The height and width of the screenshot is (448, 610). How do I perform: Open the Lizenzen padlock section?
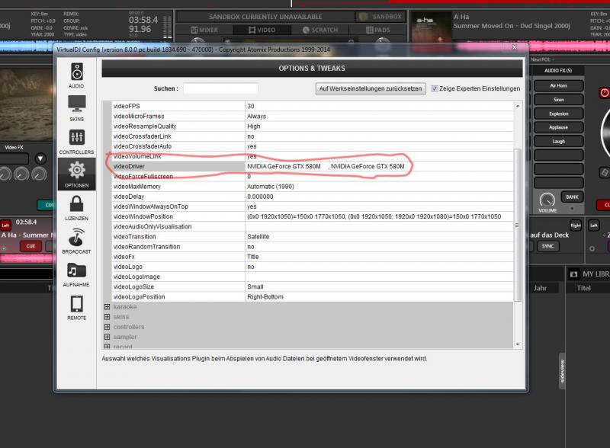[77, 208]
